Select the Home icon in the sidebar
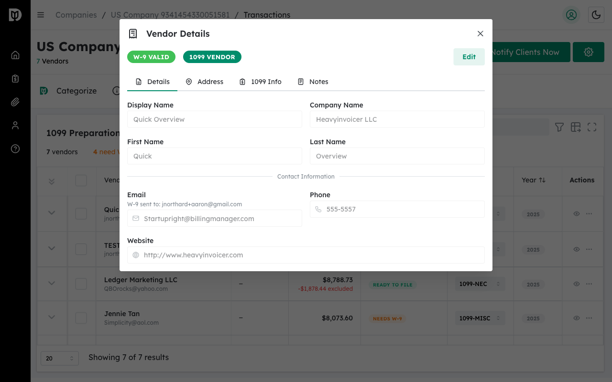 click(x=15, y=55)
